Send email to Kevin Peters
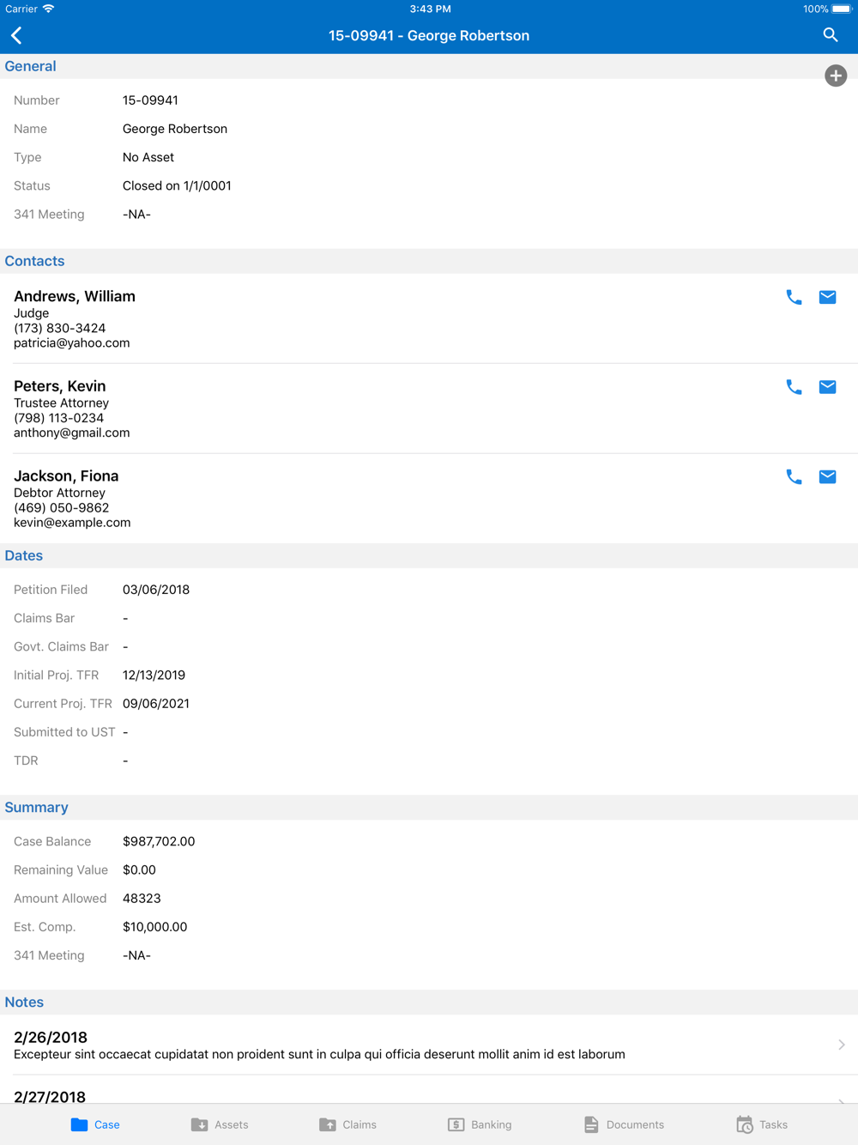This screenshot has height=1145, width=858. (x=827, y=387)
